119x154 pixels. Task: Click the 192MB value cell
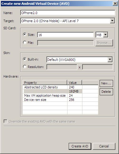tap(75, 91)
